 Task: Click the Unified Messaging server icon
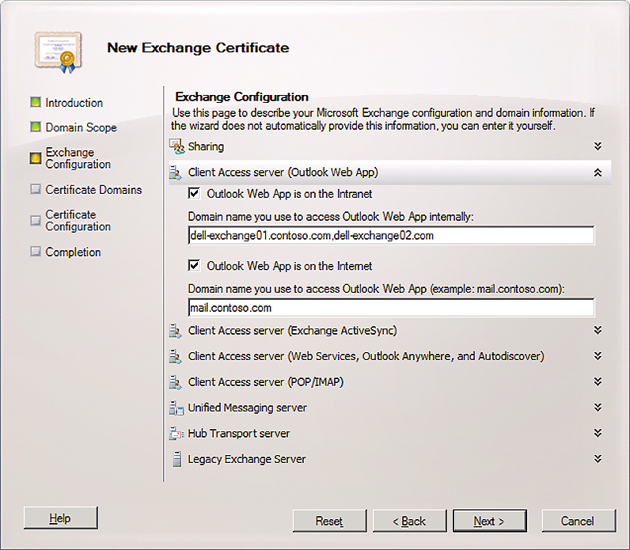coord(176,408)
